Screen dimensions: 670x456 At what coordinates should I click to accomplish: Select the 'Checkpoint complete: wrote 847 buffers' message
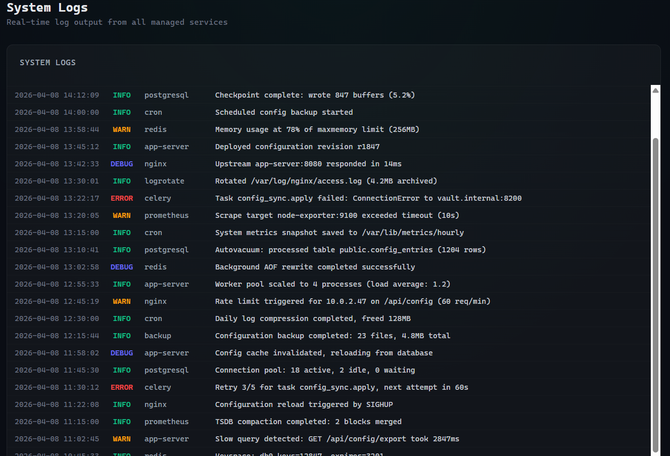point(315,95)
